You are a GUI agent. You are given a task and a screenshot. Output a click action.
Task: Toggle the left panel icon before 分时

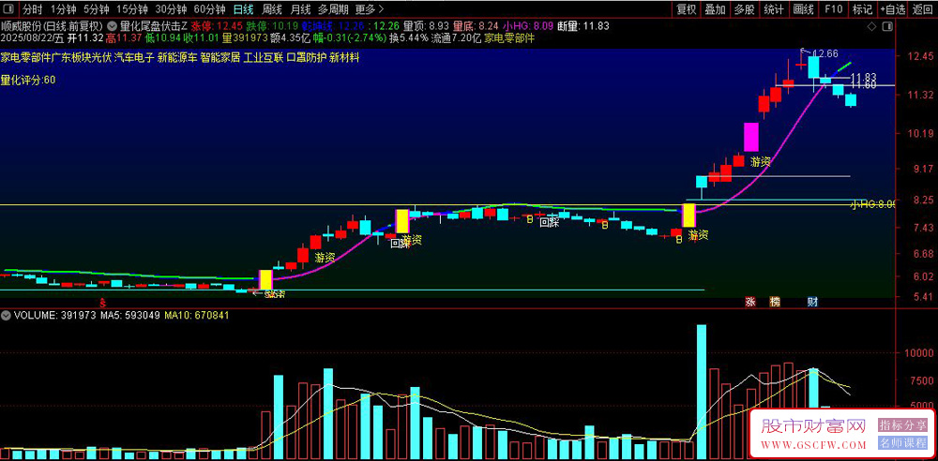(8, 9)
